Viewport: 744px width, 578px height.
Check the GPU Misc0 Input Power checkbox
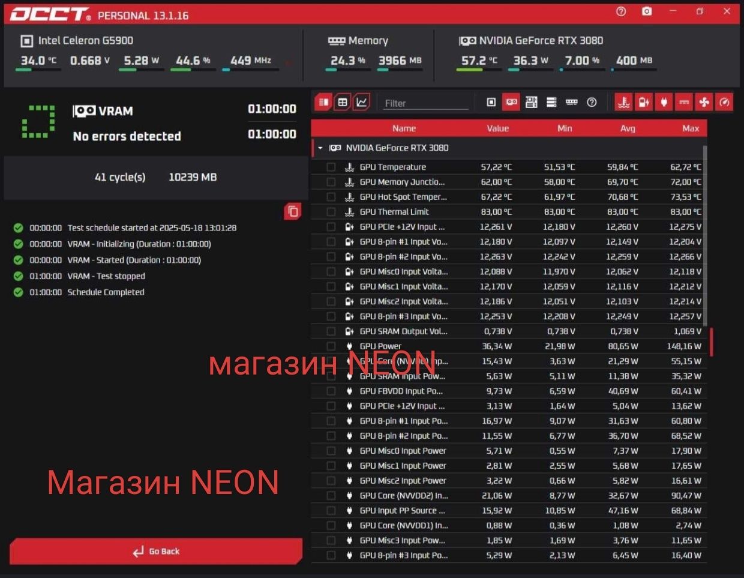tap(331, 451)
